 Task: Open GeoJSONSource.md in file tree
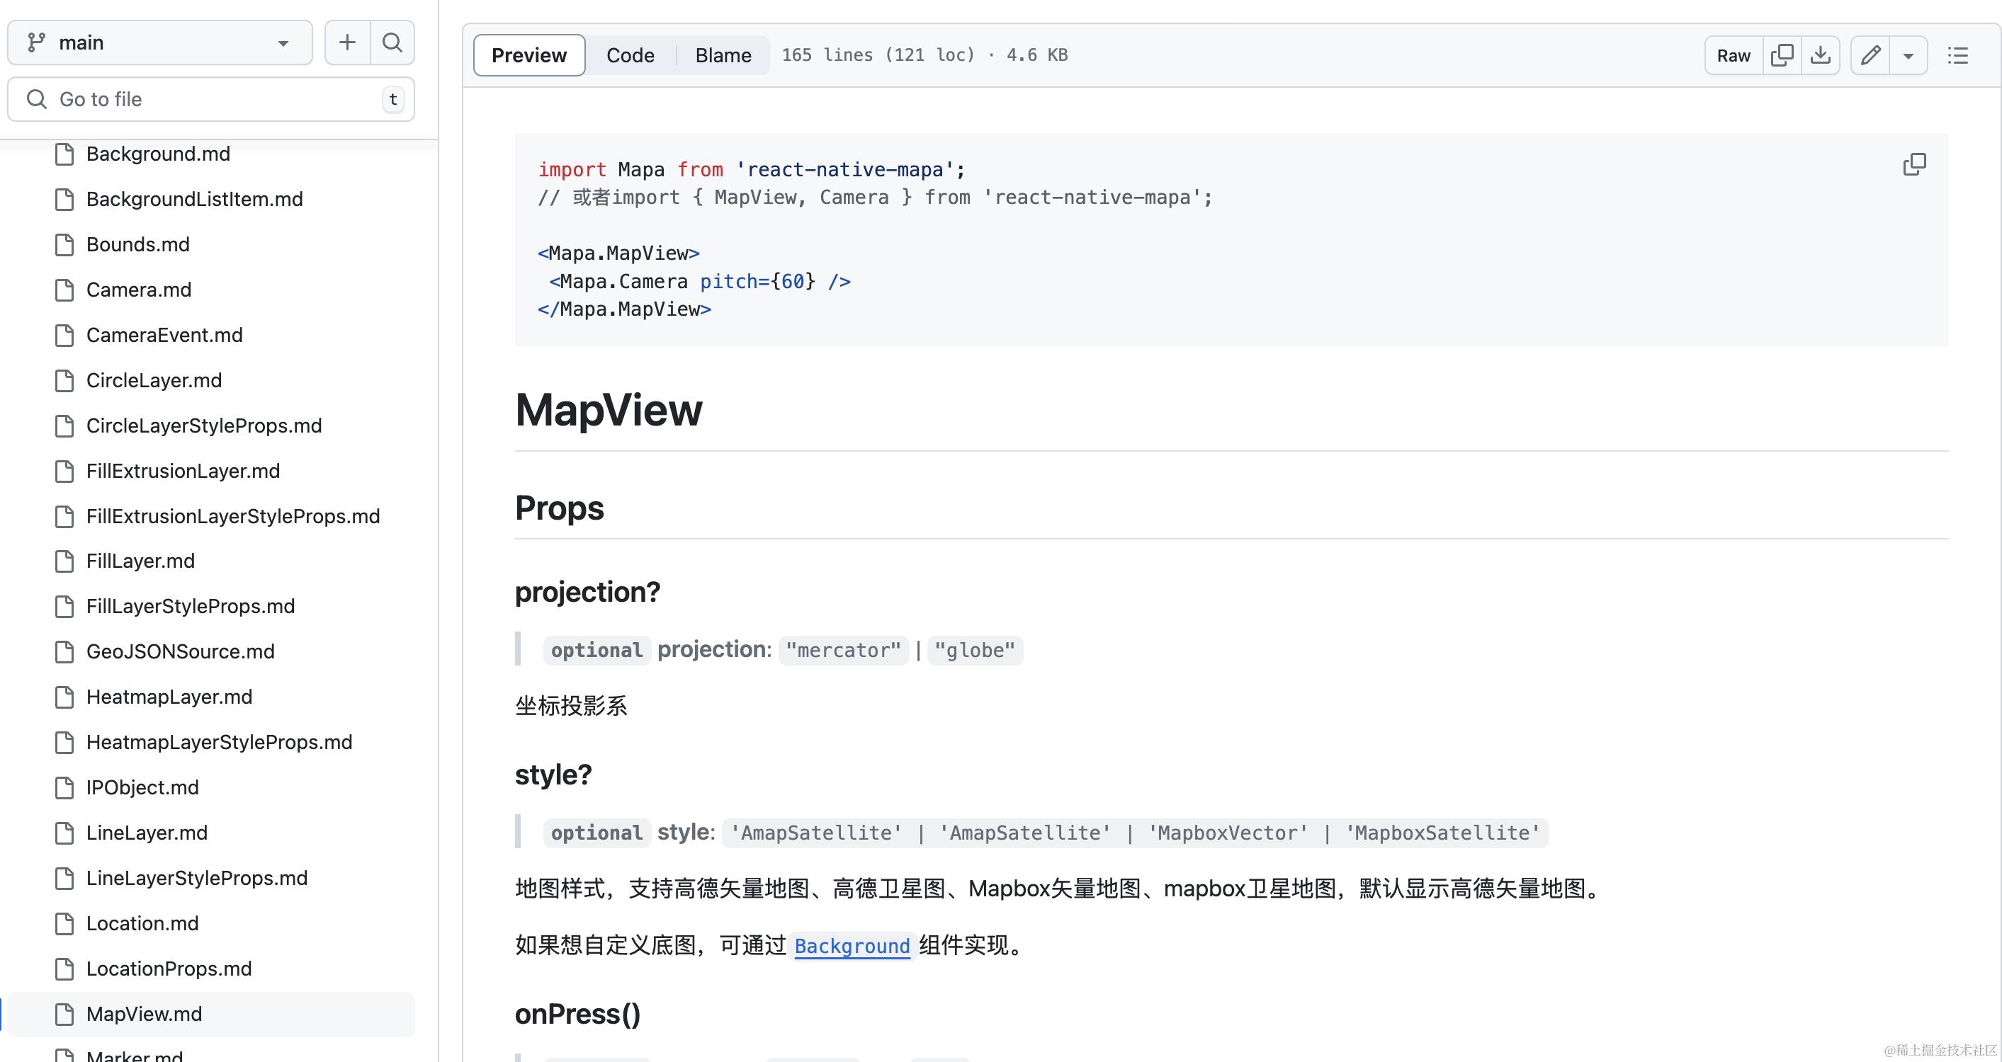[181, 651]
